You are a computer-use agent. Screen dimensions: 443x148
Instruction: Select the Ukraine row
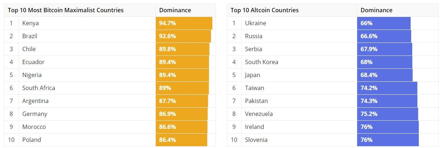pyautogui.click(x=255, y=23)
